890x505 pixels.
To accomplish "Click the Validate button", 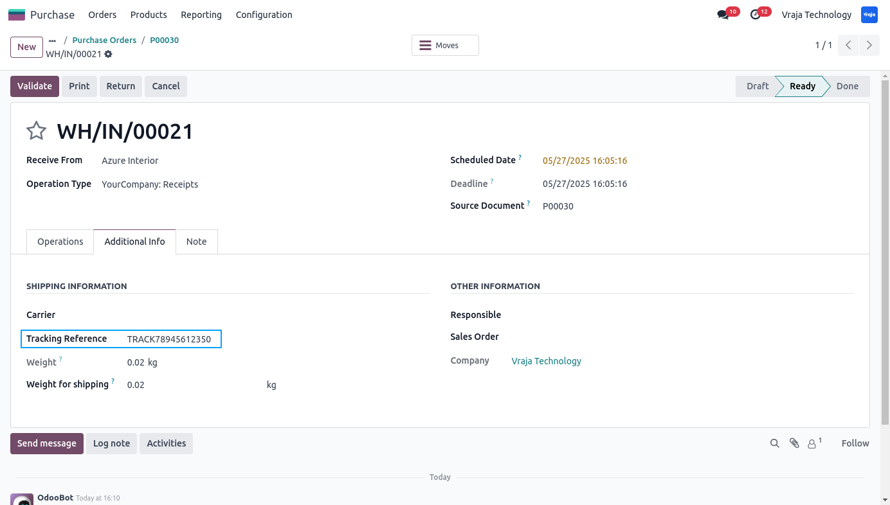I will [35, 86].
